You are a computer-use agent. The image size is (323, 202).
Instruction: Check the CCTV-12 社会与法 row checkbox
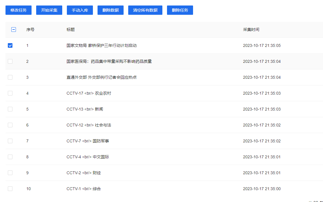click(x=10, y=125)
